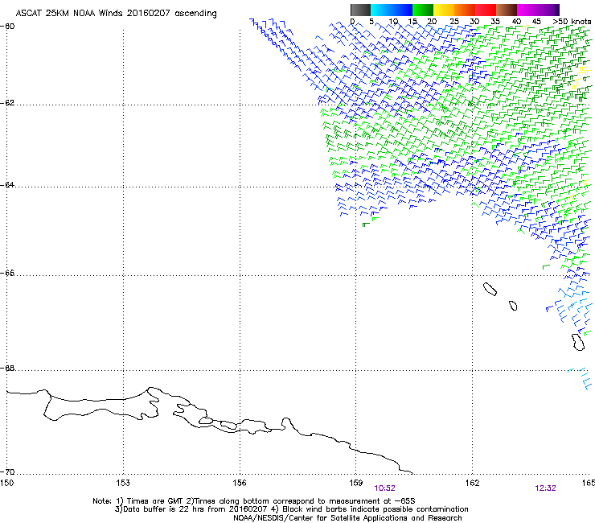The height and width of the screenshot is (523, 595).
Task: Click the brown 35-40 knots legend segment
Action: (507, 10)
